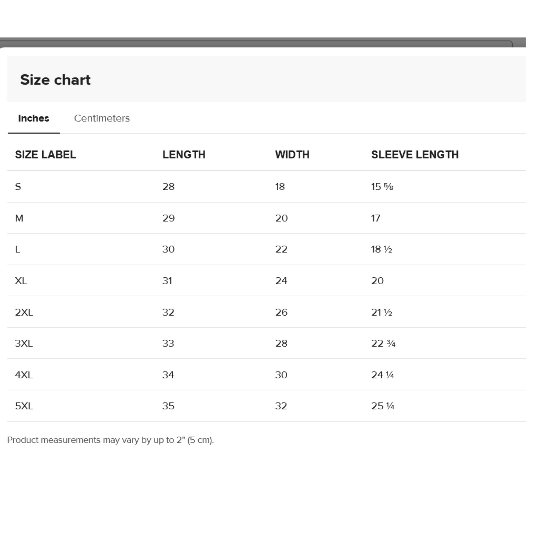
Task: Click the WIDTH column header
Action: pyautogui.click(x=292, y=155)
